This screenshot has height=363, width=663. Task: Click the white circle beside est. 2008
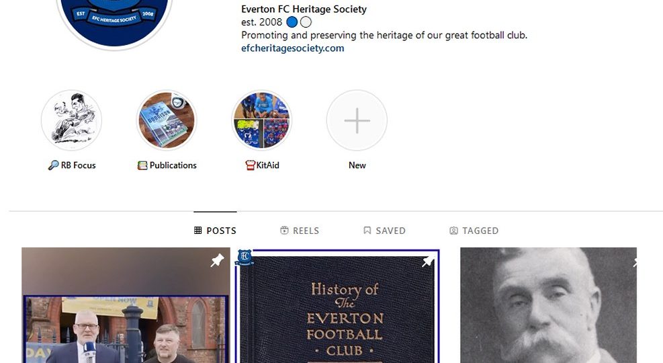click(306, 22)
